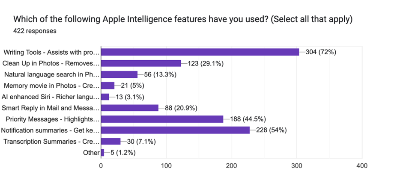This screenshot has width=403, height=192.
Task: Select the Priority Messages bar
Action: point(162,119)
